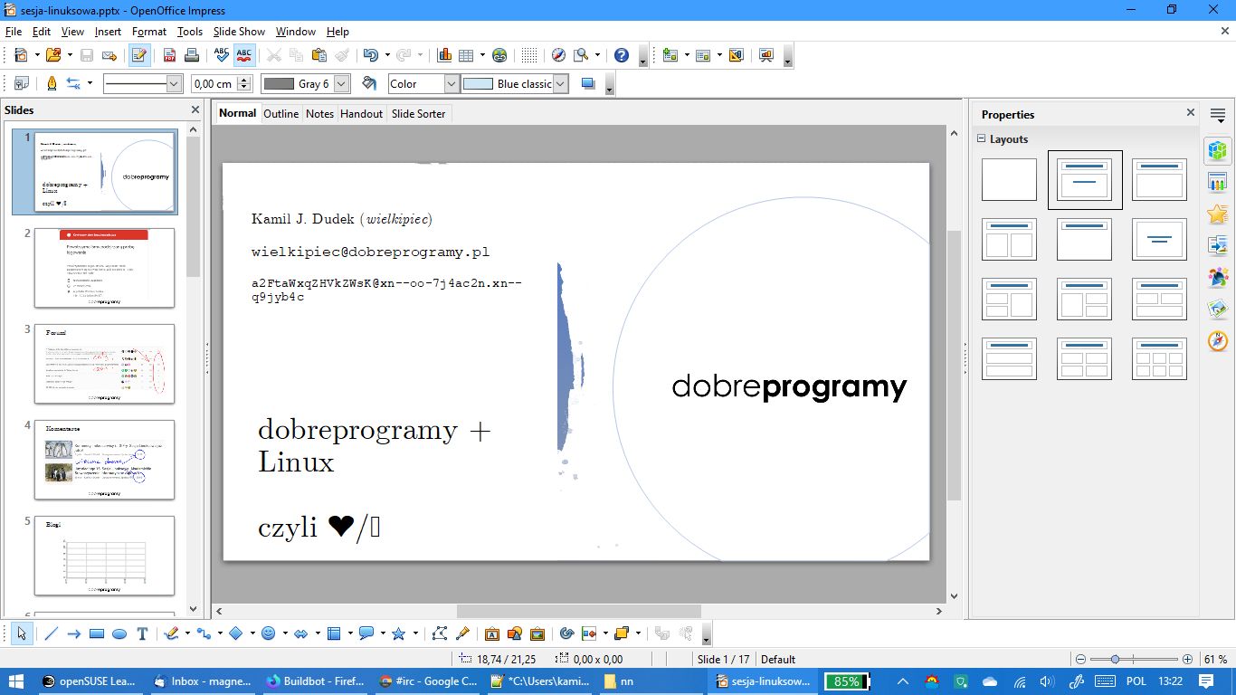This screenshot has width=1236, height=695.
Task: Click the Shadow icon in line toolbar
Action: click(x=588, y=83)
